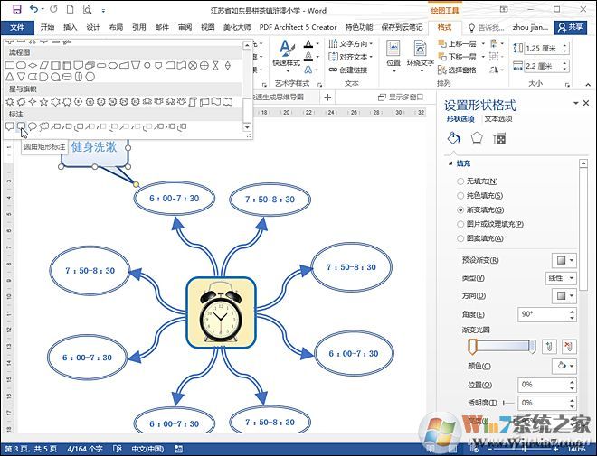
Task: Select the Solid fill (纯色填充) option
Action: pos(461,195)
